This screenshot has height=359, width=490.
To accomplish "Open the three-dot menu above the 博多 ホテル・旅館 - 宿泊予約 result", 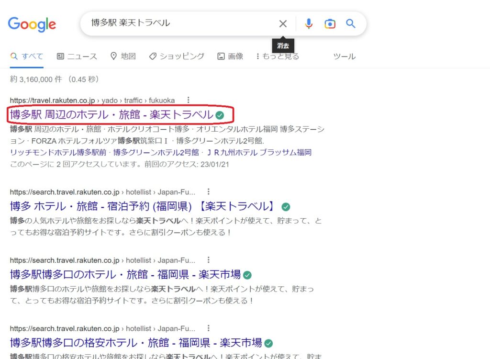I will pos(209,191).
